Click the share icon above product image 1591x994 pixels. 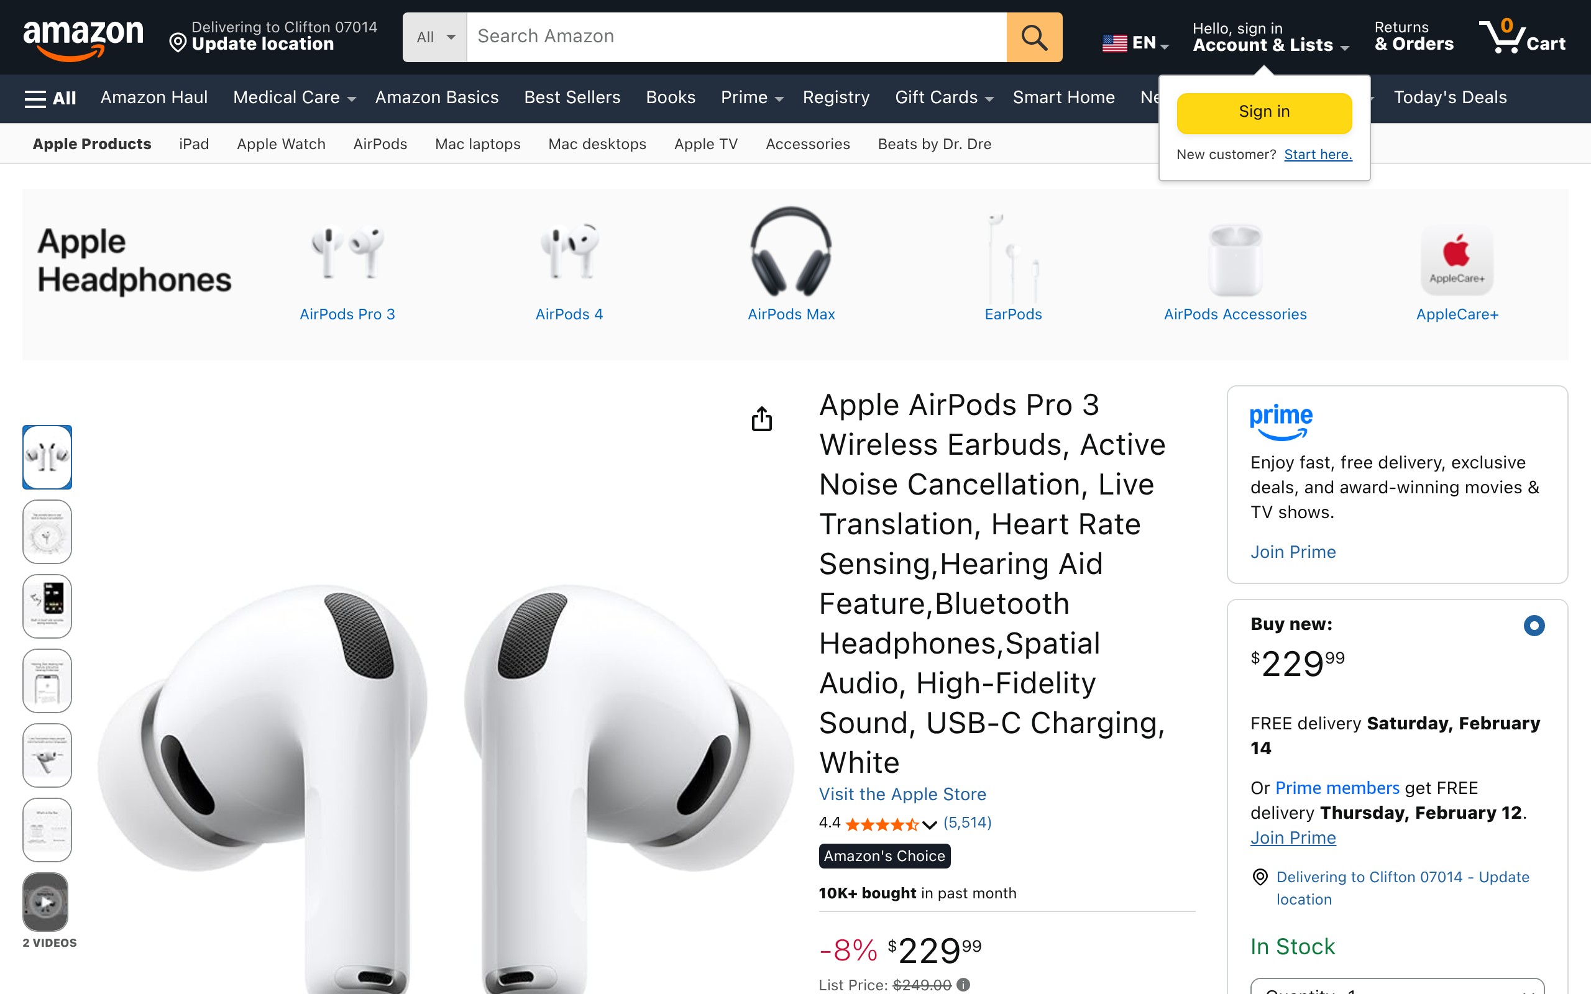[761, 419]
